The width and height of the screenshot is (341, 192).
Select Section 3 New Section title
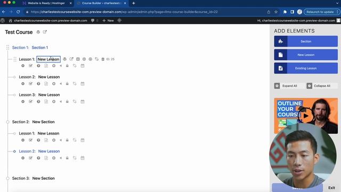coord(44,178)
